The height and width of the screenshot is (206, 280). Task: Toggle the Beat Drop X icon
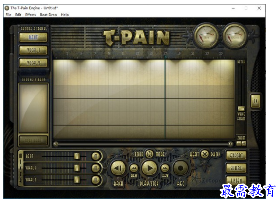(x=205, y=154)
